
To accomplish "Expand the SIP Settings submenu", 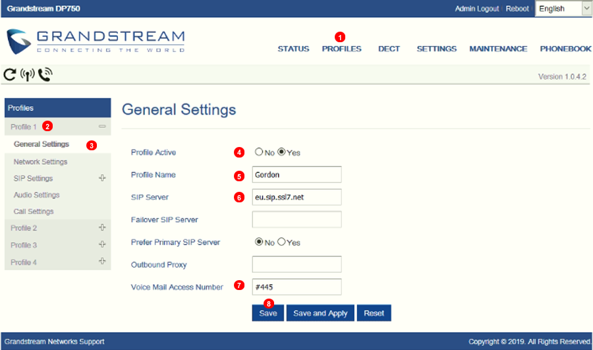I will pyautogui.click(x=102, y=178).
